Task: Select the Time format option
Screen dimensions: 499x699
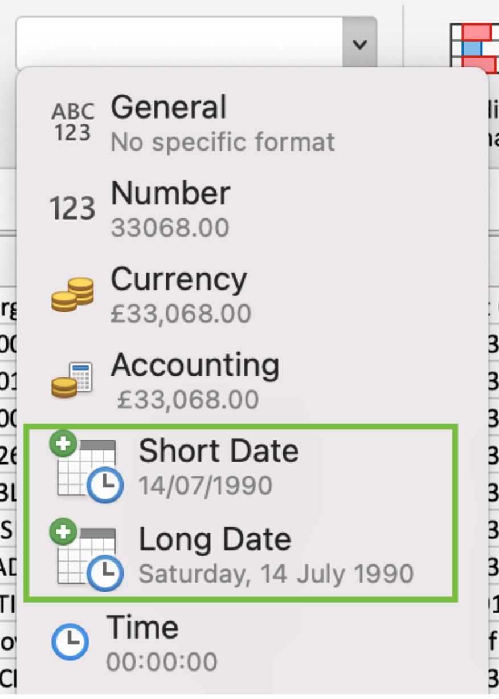Action: tap(142, 628)
